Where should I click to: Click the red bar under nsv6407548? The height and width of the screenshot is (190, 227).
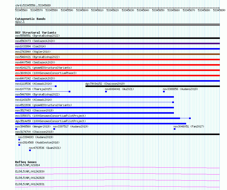(117, 65)
